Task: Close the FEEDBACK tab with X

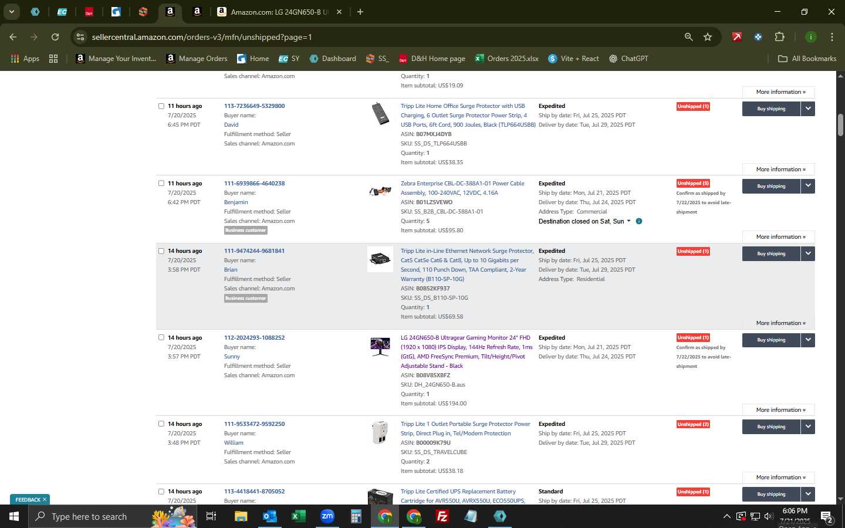Action: point(45,499)
